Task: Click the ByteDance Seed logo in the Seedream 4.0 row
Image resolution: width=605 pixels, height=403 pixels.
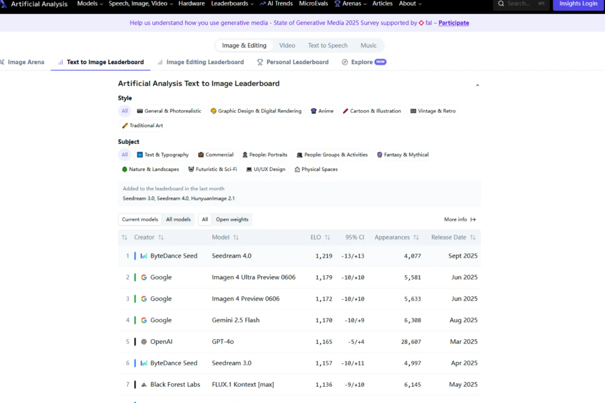Action: point(144,256)
